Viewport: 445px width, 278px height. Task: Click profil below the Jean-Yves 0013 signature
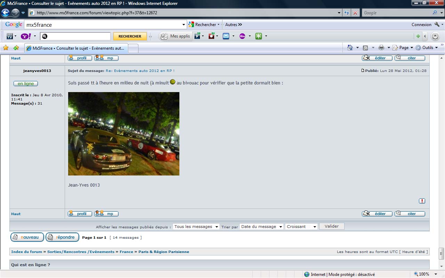pos(80,214)
